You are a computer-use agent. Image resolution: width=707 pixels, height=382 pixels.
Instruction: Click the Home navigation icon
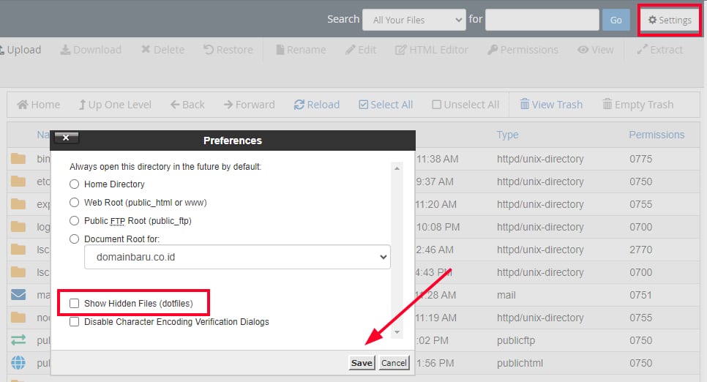coord(23,105)
